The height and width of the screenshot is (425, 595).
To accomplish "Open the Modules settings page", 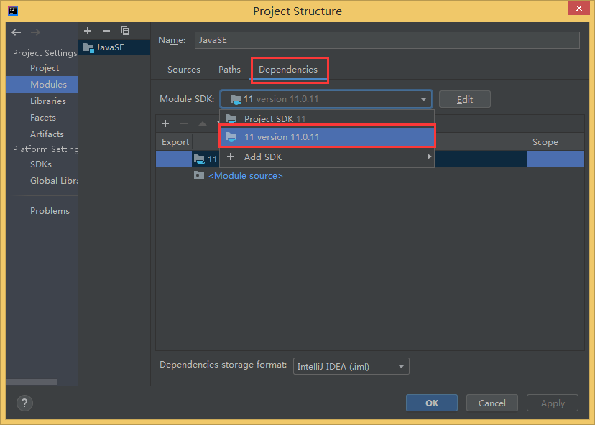I will [x=42, y=84].
